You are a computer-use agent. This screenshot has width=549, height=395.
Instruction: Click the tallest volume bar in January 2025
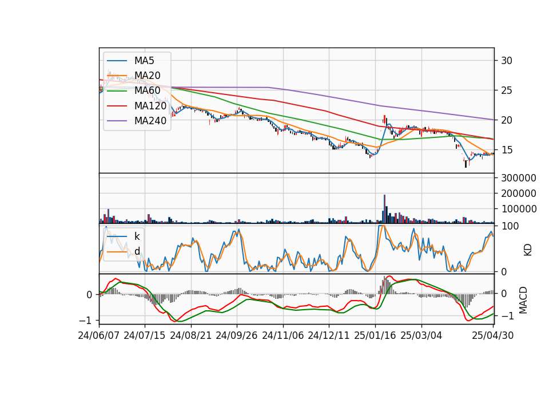tap(384, 210)
